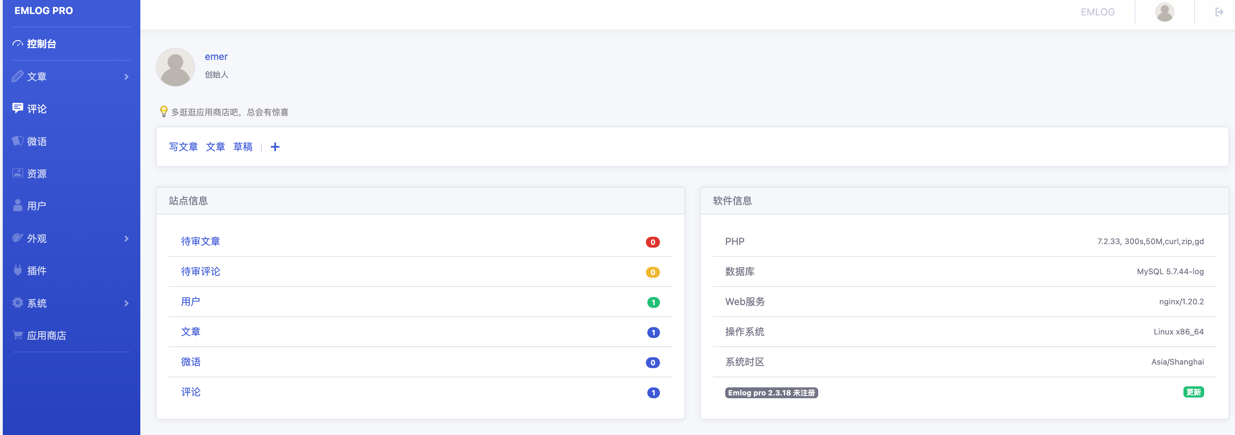Open the 待审评论 link in 站点信息
The image size is (1235, 435).
click(x=200, y=271)
